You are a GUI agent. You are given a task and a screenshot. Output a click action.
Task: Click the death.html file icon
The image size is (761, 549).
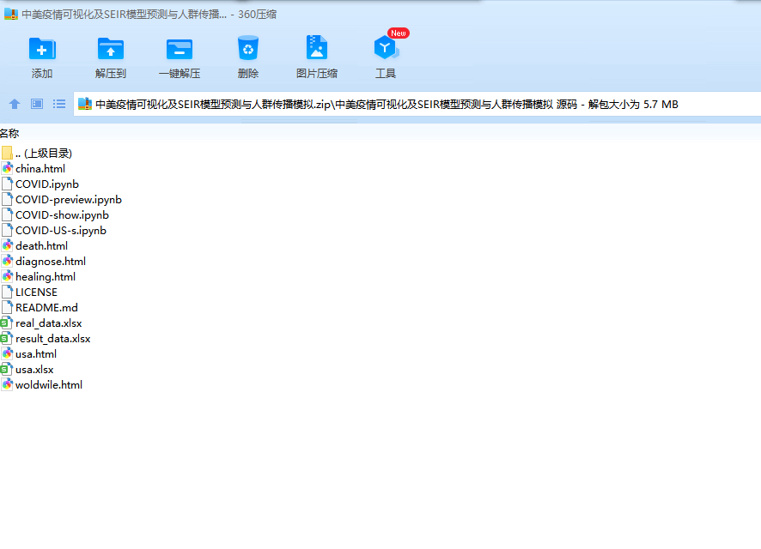[7, 245]
